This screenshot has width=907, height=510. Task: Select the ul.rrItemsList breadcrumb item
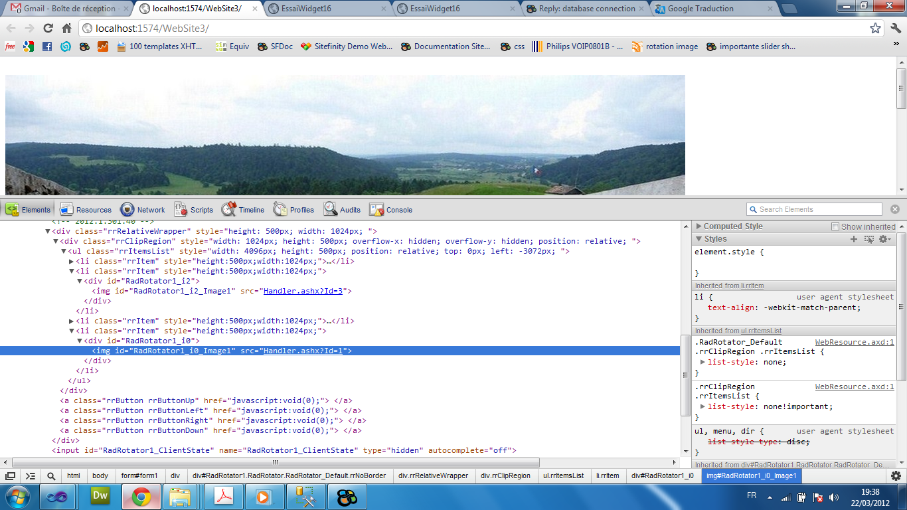pos(563,475)
